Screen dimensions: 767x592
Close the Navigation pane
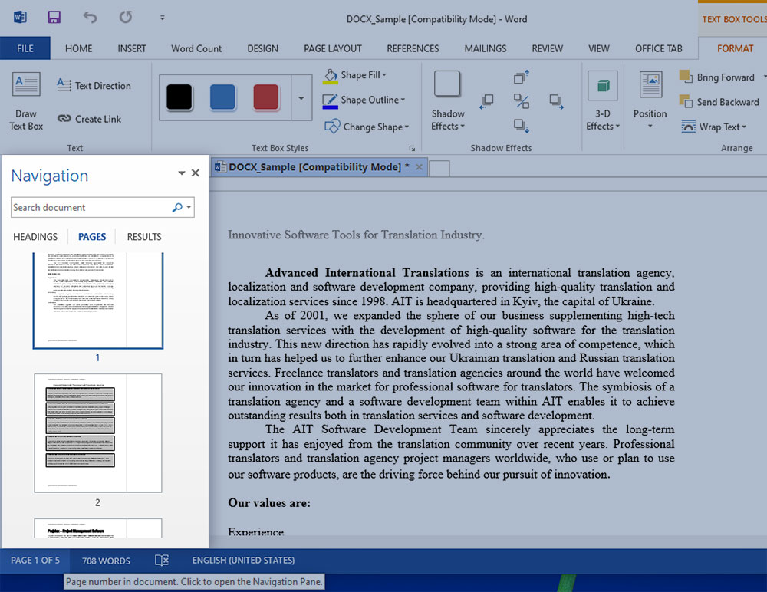pos(195,173)
